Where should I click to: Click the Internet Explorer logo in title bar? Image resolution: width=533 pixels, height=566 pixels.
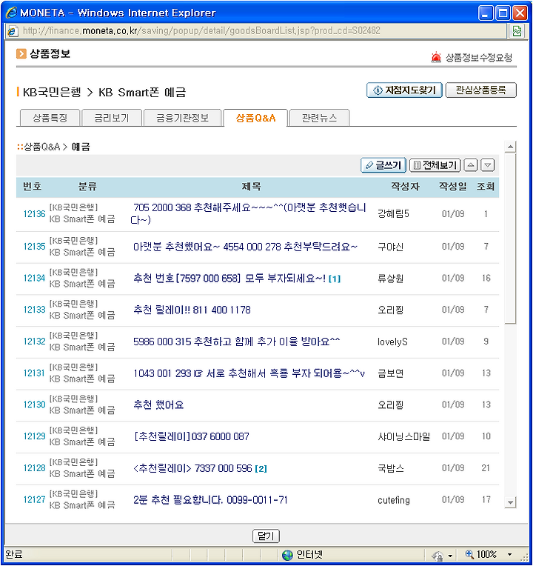pyautogui.click(x=11, y=13)
